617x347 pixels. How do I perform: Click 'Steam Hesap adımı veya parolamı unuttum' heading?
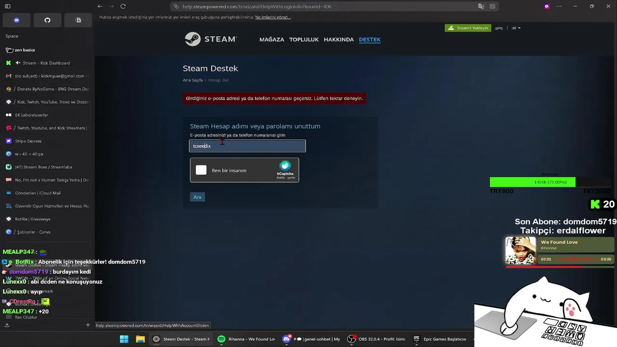pos(255,126)
